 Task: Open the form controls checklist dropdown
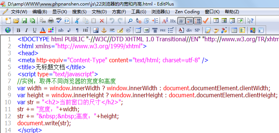[243, 30]
